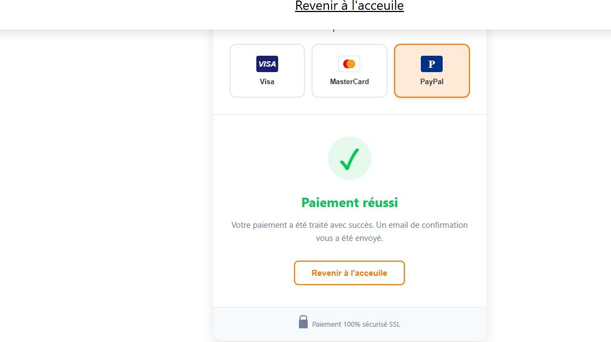Click the green success checkmark icon

349,158
